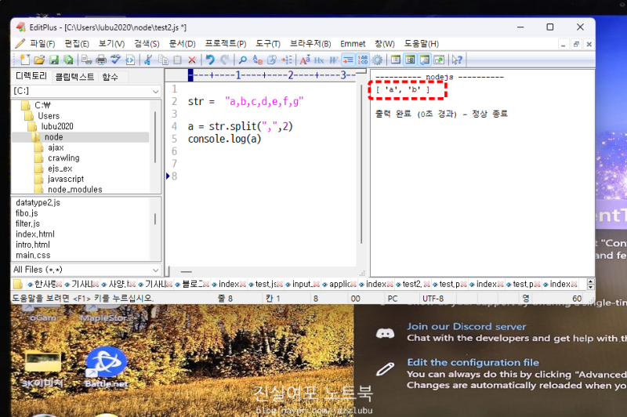627x417 pixels.
Task: Click the Replace A-B icon
Action: (258, 60)
